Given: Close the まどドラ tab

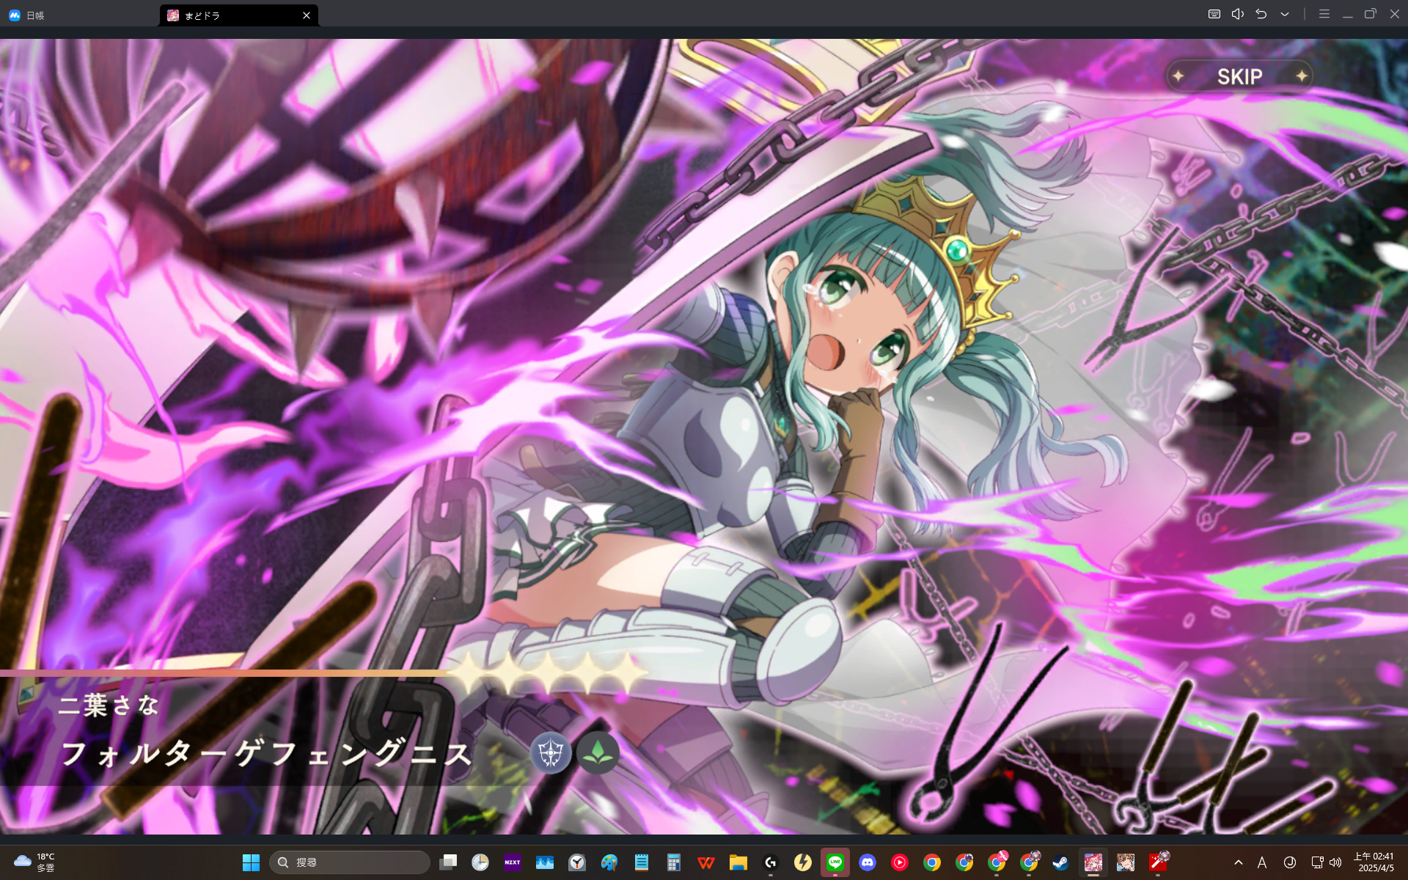Looking at the screenshot, I should (x=307, y=15).
